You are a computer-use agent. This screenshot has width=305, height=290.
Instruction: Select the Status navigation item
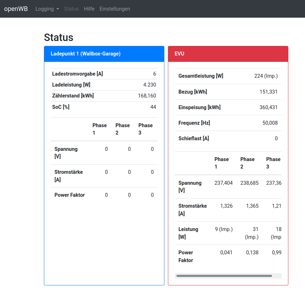72,9
